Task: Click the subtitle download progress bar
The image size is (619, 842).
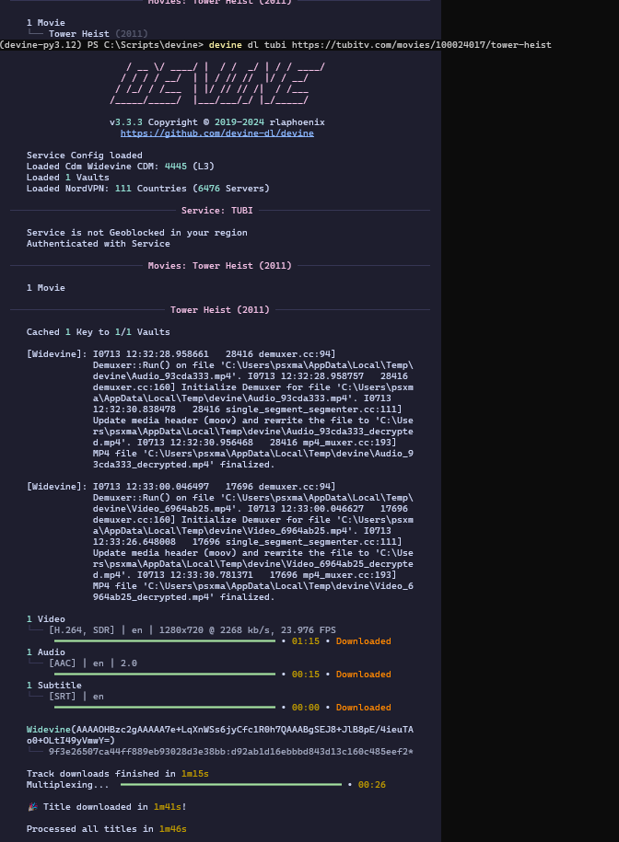Action: click(165, 708)
